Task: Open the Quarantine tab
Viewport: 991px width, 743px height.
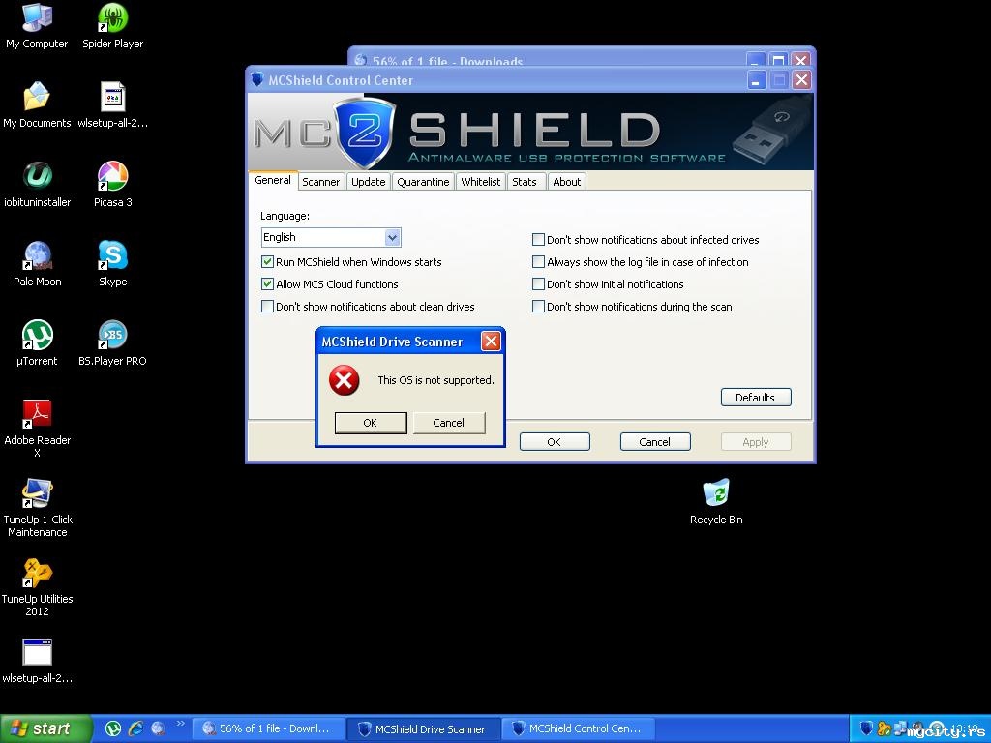Action: pos(423,182)
